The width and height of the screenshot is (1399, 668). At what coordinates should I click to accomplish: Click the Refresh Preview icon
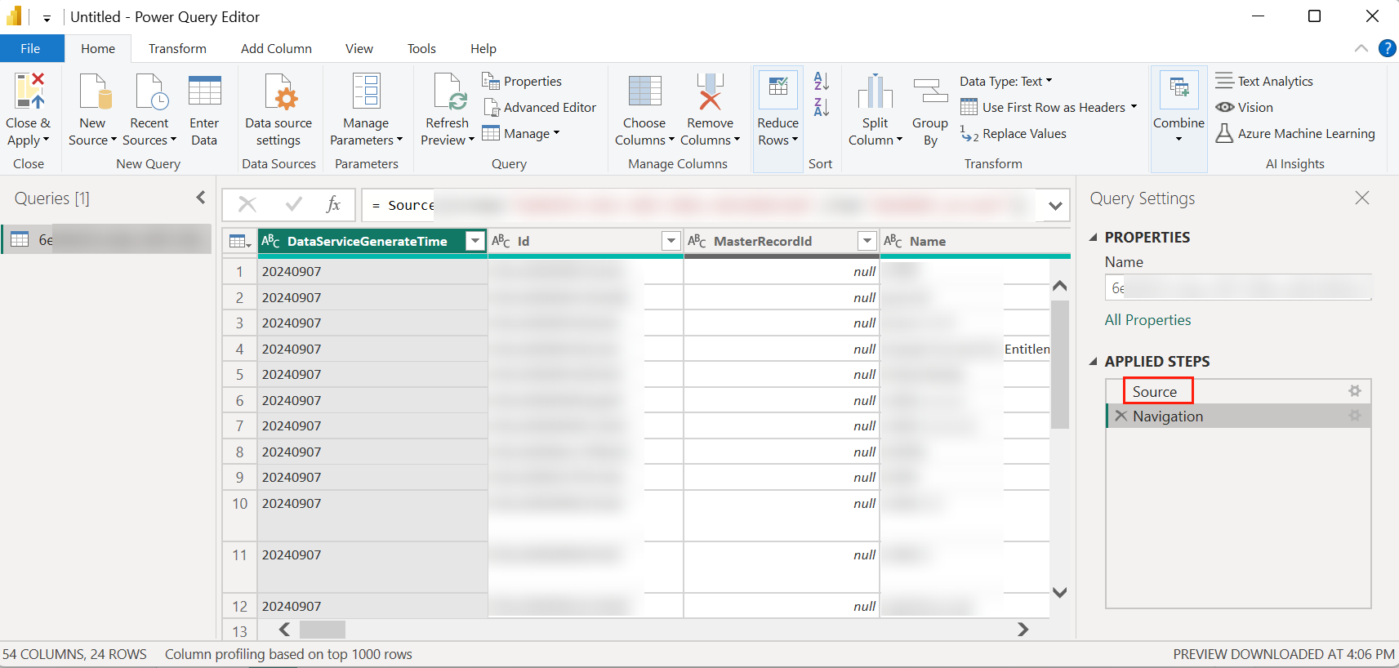pyautogui.click(x=448, y=91)
